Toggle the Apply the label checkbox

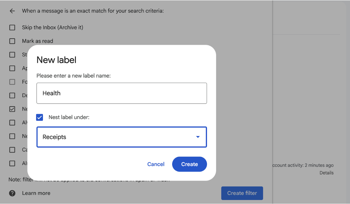[12, 68]
